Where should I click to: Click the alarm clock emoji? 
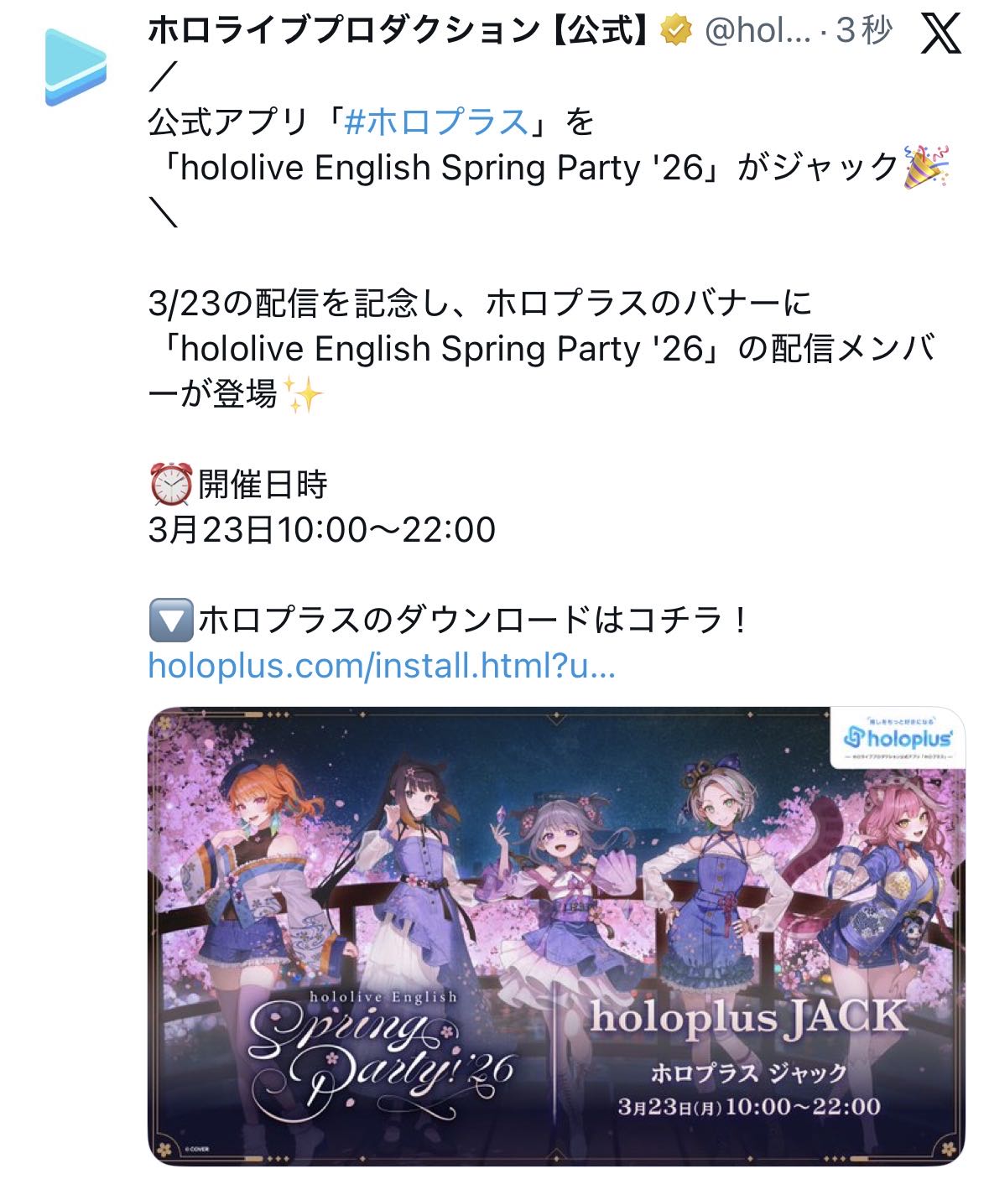[x=170, y=485]
